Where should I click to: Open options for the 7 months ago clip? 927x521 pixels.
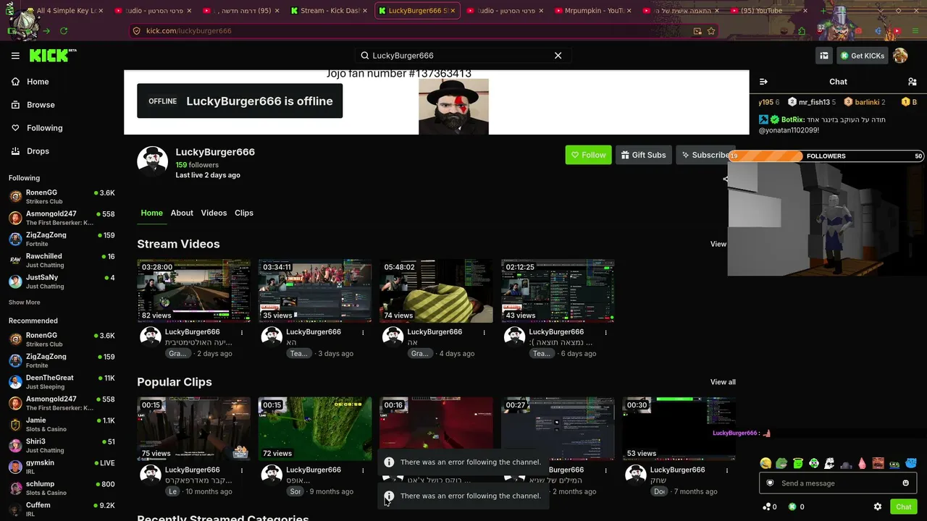pos(726,470)
